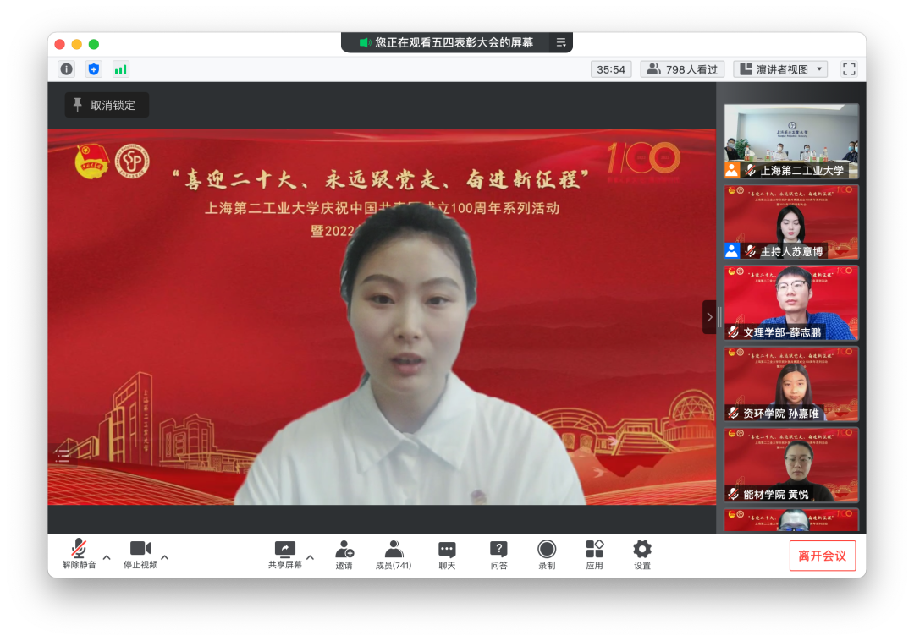
Task: Open the apps (应用) panel
Action: pyautogui.click(x=594, y=555)
